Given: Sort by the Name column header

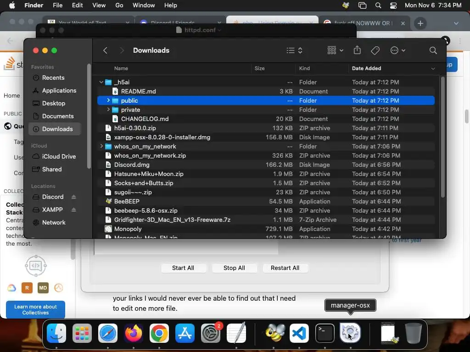Looking at the screenshot, I should click(121, 68).
